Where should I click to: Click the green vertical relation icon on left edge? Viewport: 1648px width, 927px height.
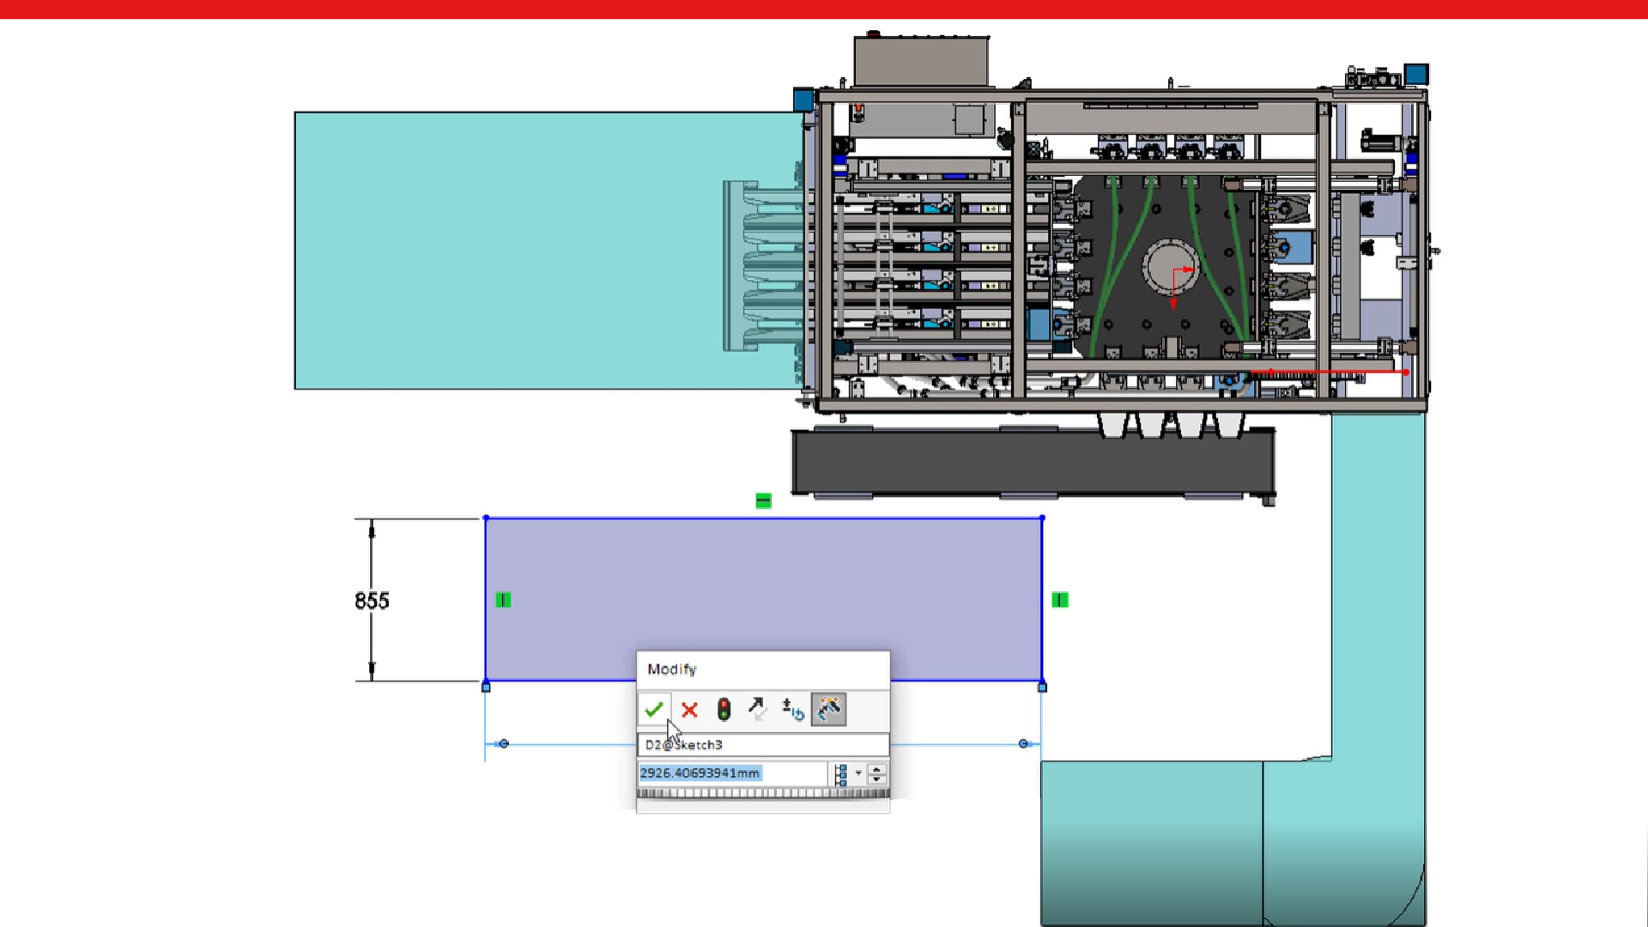pyautogui.click(x=504, y=600)
